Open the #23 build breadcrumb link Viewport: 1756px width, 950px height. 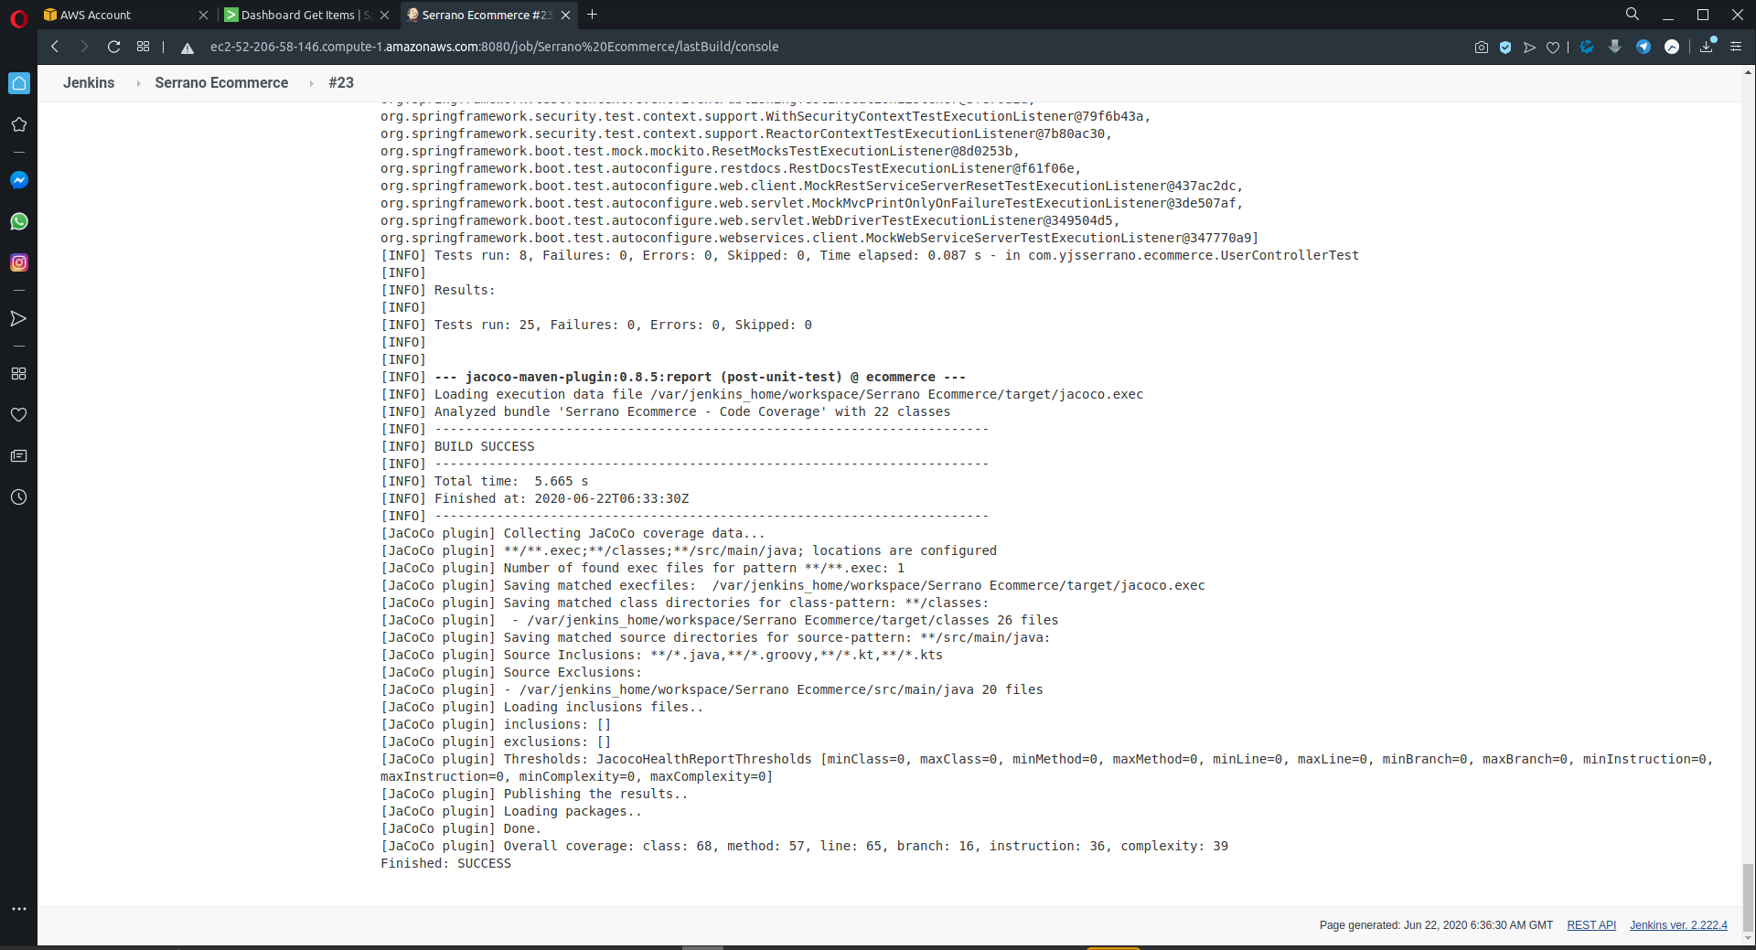(x=341, y=82)
